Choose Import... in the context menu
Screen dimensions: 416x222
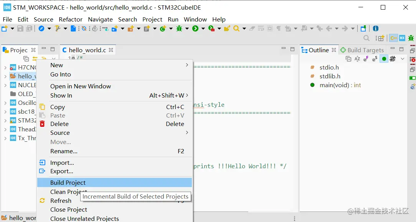[x=114, y=162]
